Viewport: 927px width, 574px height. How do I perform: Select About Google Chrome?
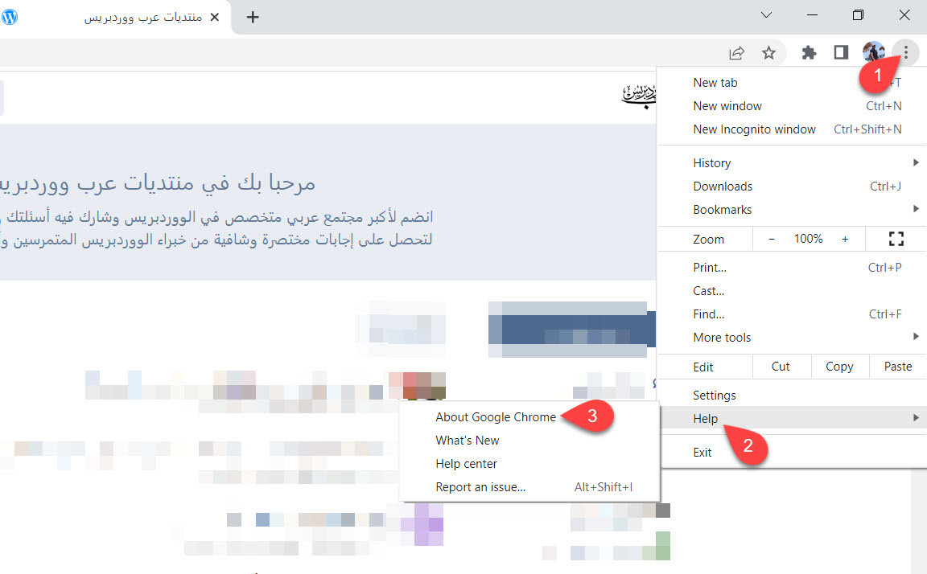[496, 417]
